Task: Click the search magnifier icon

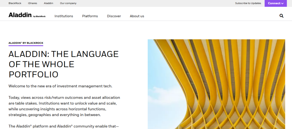Action: 281,16
